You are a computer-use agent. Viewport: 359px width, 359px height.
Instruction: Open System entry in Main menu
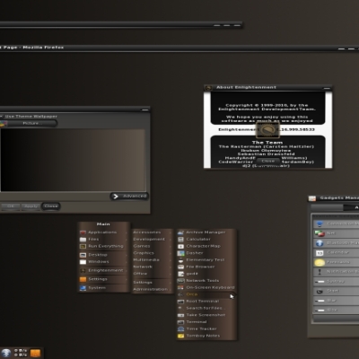click(103, 288)
